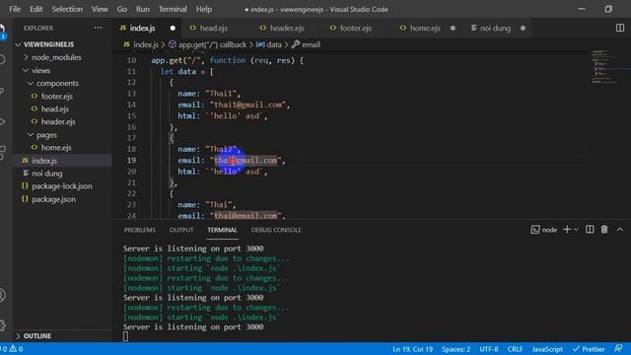Viewport: 631px width, 355px height.
Task: Expand the OUTLINE section
Action: click(x=37, y=335)
